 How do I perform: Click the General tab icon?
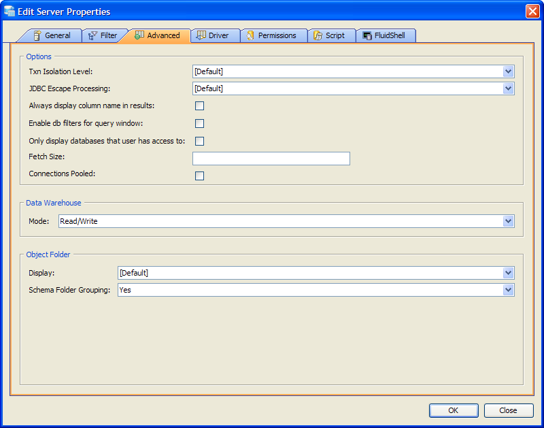[x=37, y=35]
